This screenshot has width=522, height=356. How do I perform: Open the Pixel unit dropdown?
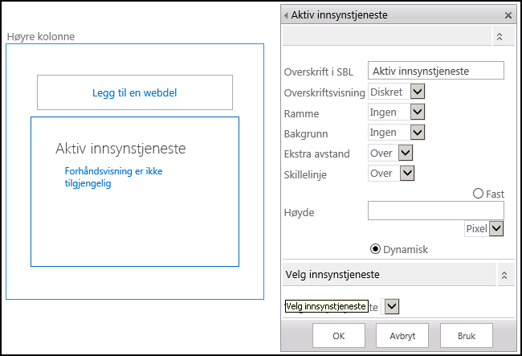coord(484,229)
